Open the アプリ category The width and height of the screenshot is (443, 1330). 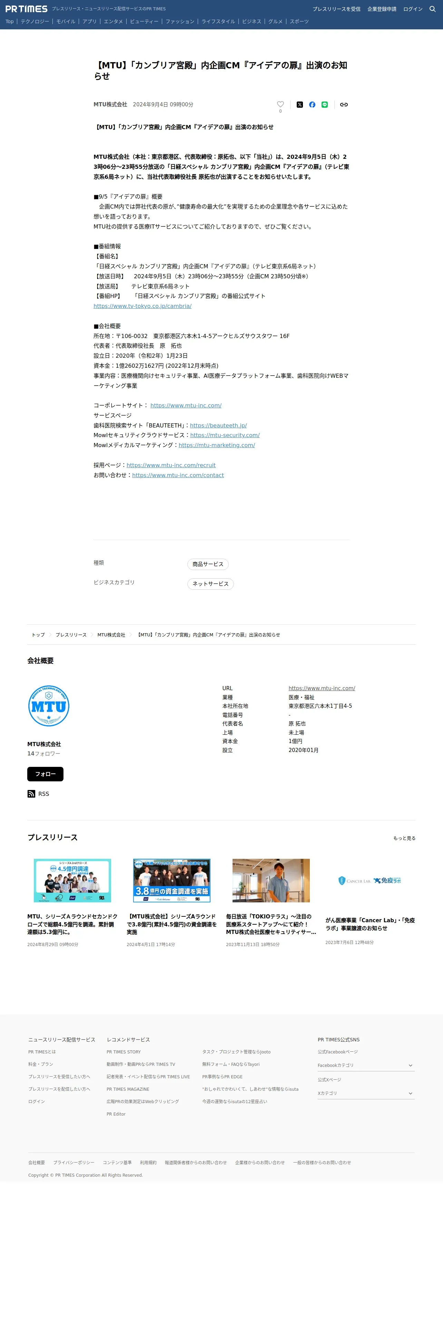(x=90, y=22)
